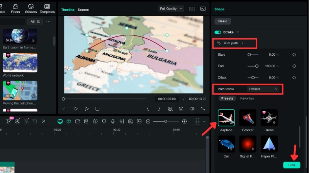309x173 pixels.
Task: Click the text tool icon with NEW badge
Action: [x=8, y=121]
